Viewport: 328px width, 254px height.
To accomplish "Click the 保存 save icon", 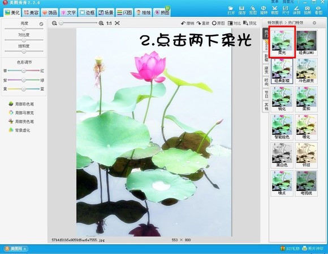I will coord(242,10).
